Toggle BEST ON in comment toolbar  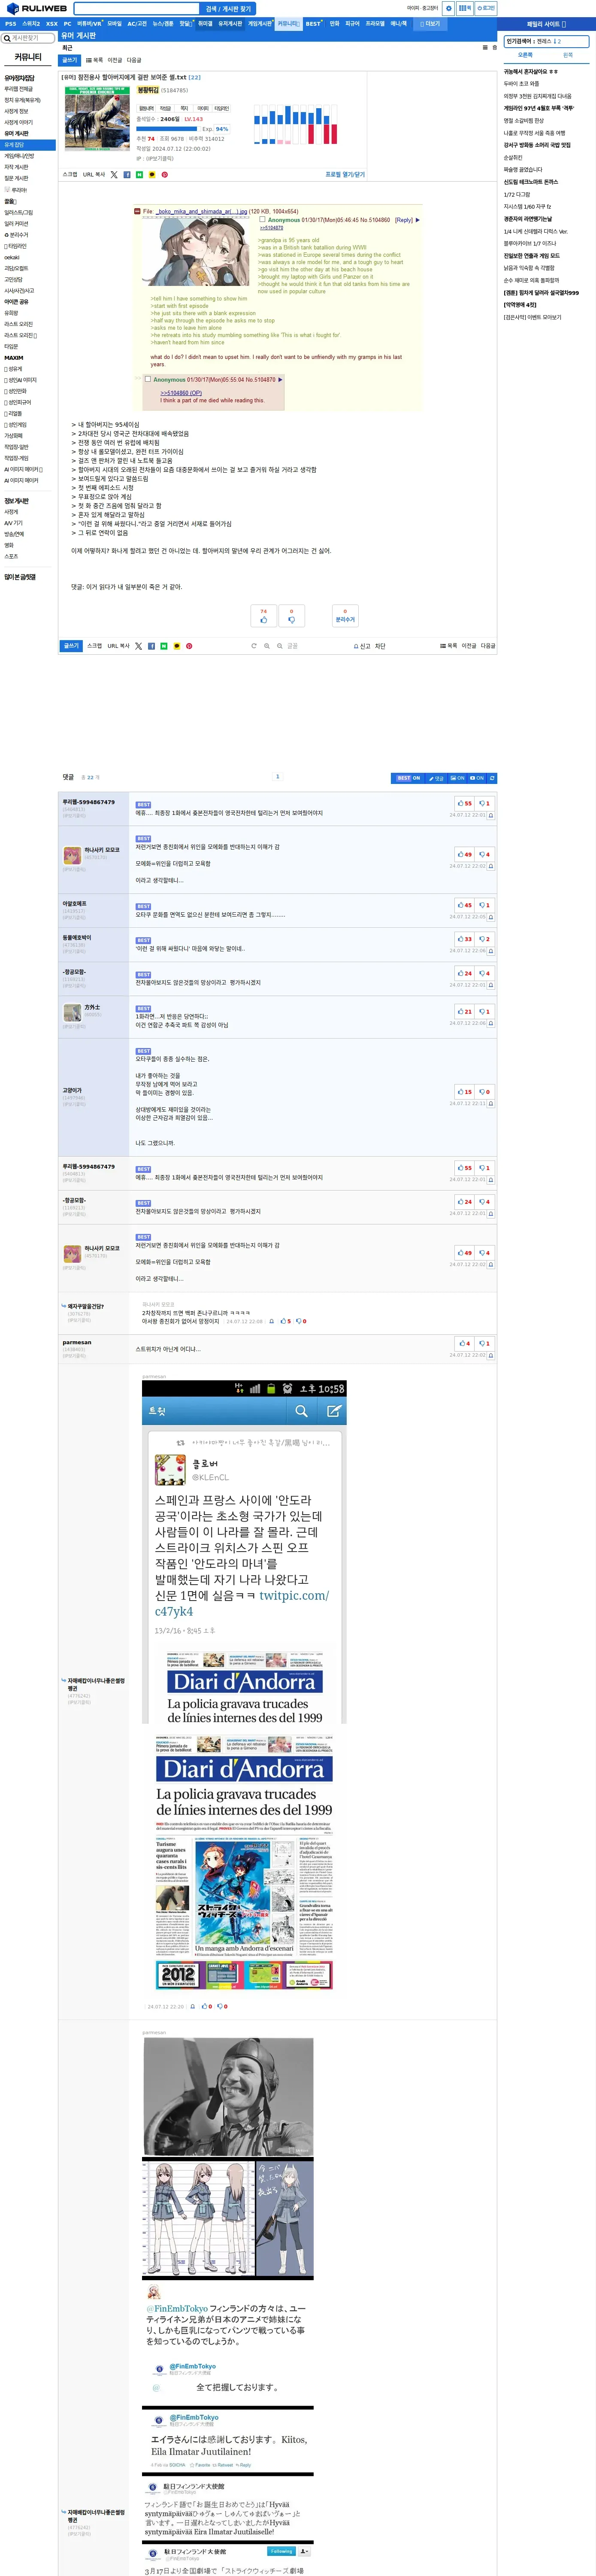tap(408, 778)
